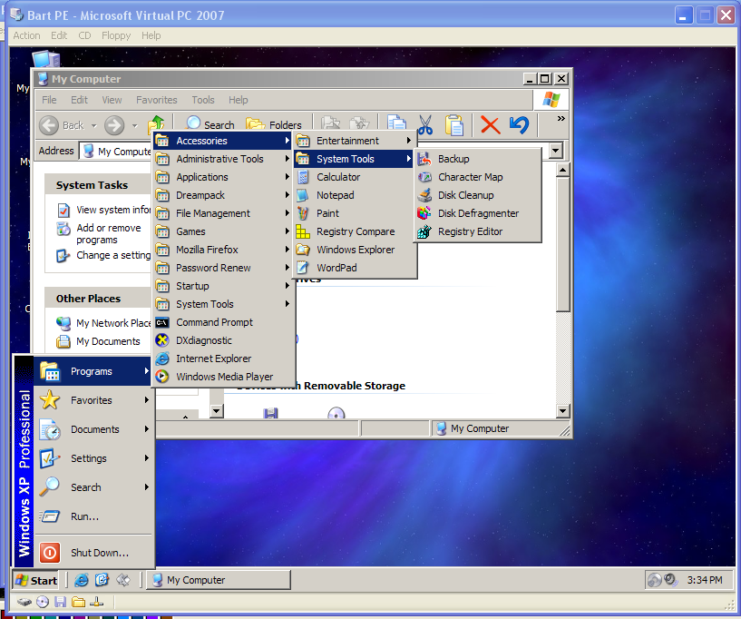Viewport: 741px width, 619px height.
Task: Expand the toolbar overflow chevron
Action: (561, 119)
